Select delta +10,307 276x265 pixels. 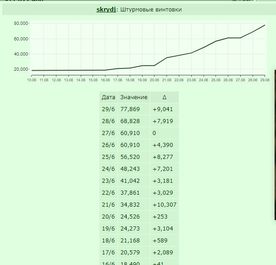[x=165, y=205]
